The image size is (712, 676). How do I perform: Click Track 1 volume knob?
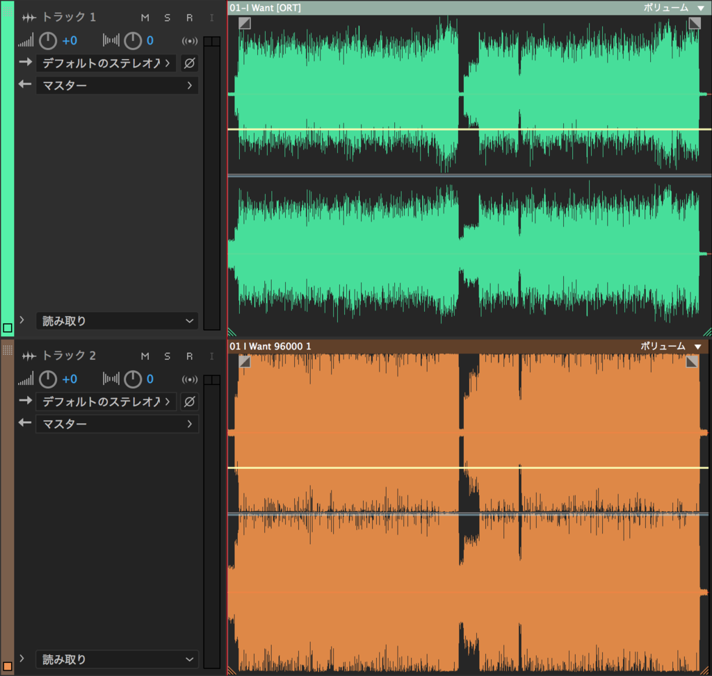coord(48,41)
